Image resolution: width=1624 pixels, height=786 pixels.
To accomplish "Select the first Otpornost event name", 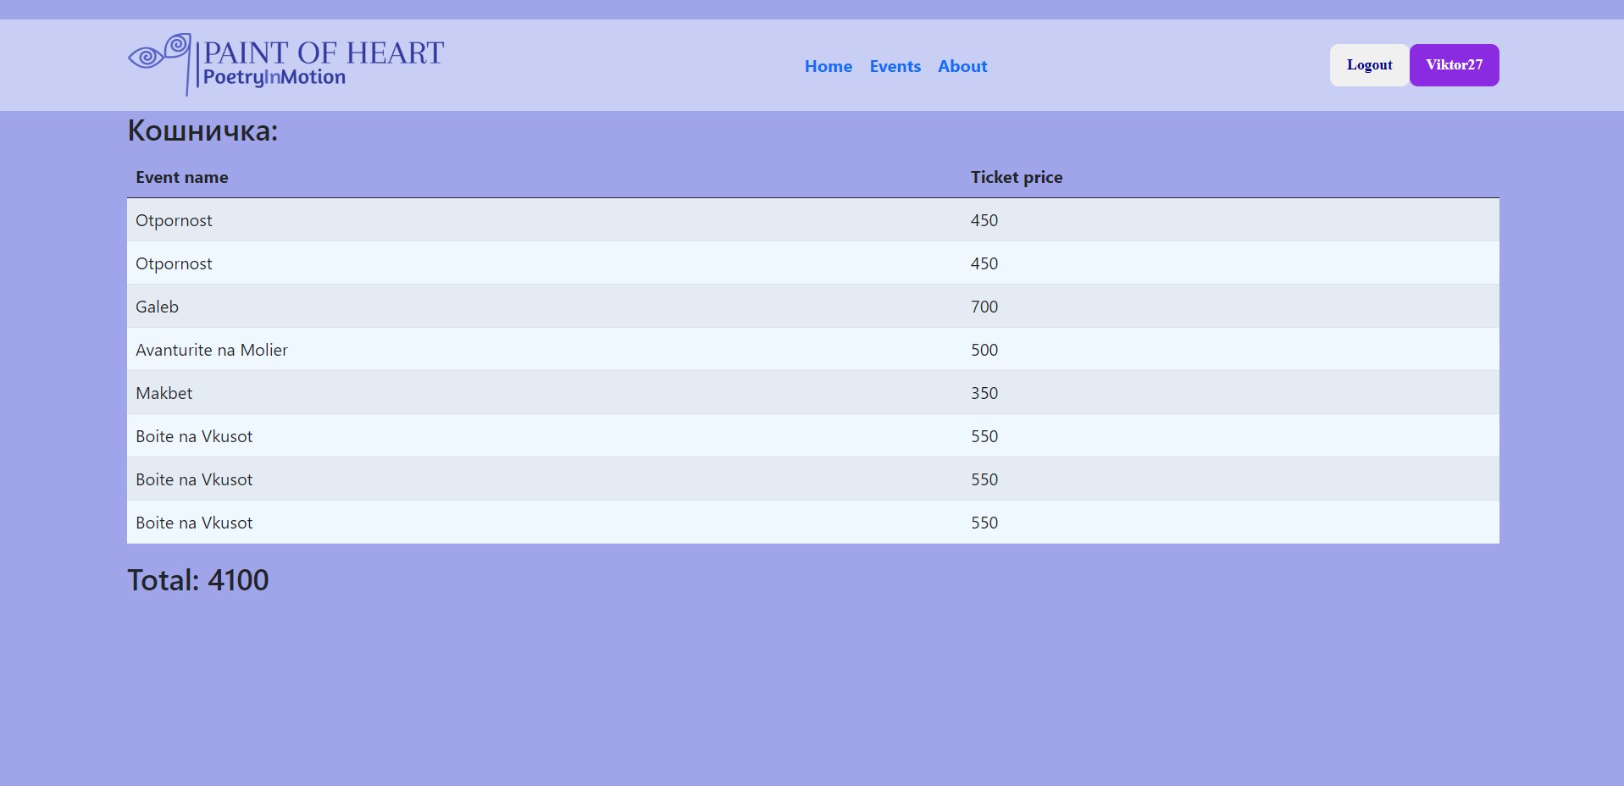I will (x=174, y=220).
